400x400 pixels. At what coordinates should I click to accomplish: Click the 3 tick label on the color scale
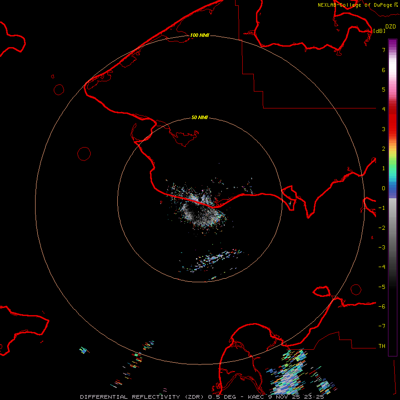(x=384, y=129)
